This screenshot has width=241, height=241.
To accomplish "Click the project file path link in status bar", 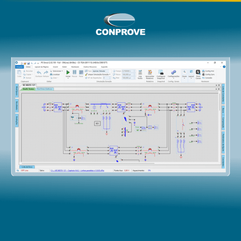I will (x=77, y=170).
